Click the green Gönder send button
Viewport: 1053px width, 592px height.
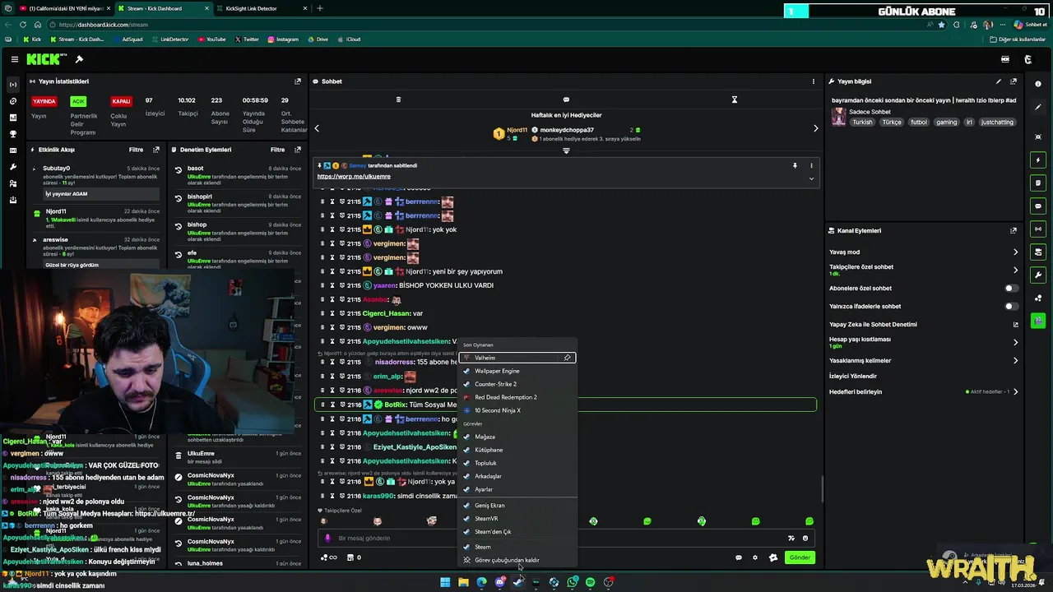point(800,557)
